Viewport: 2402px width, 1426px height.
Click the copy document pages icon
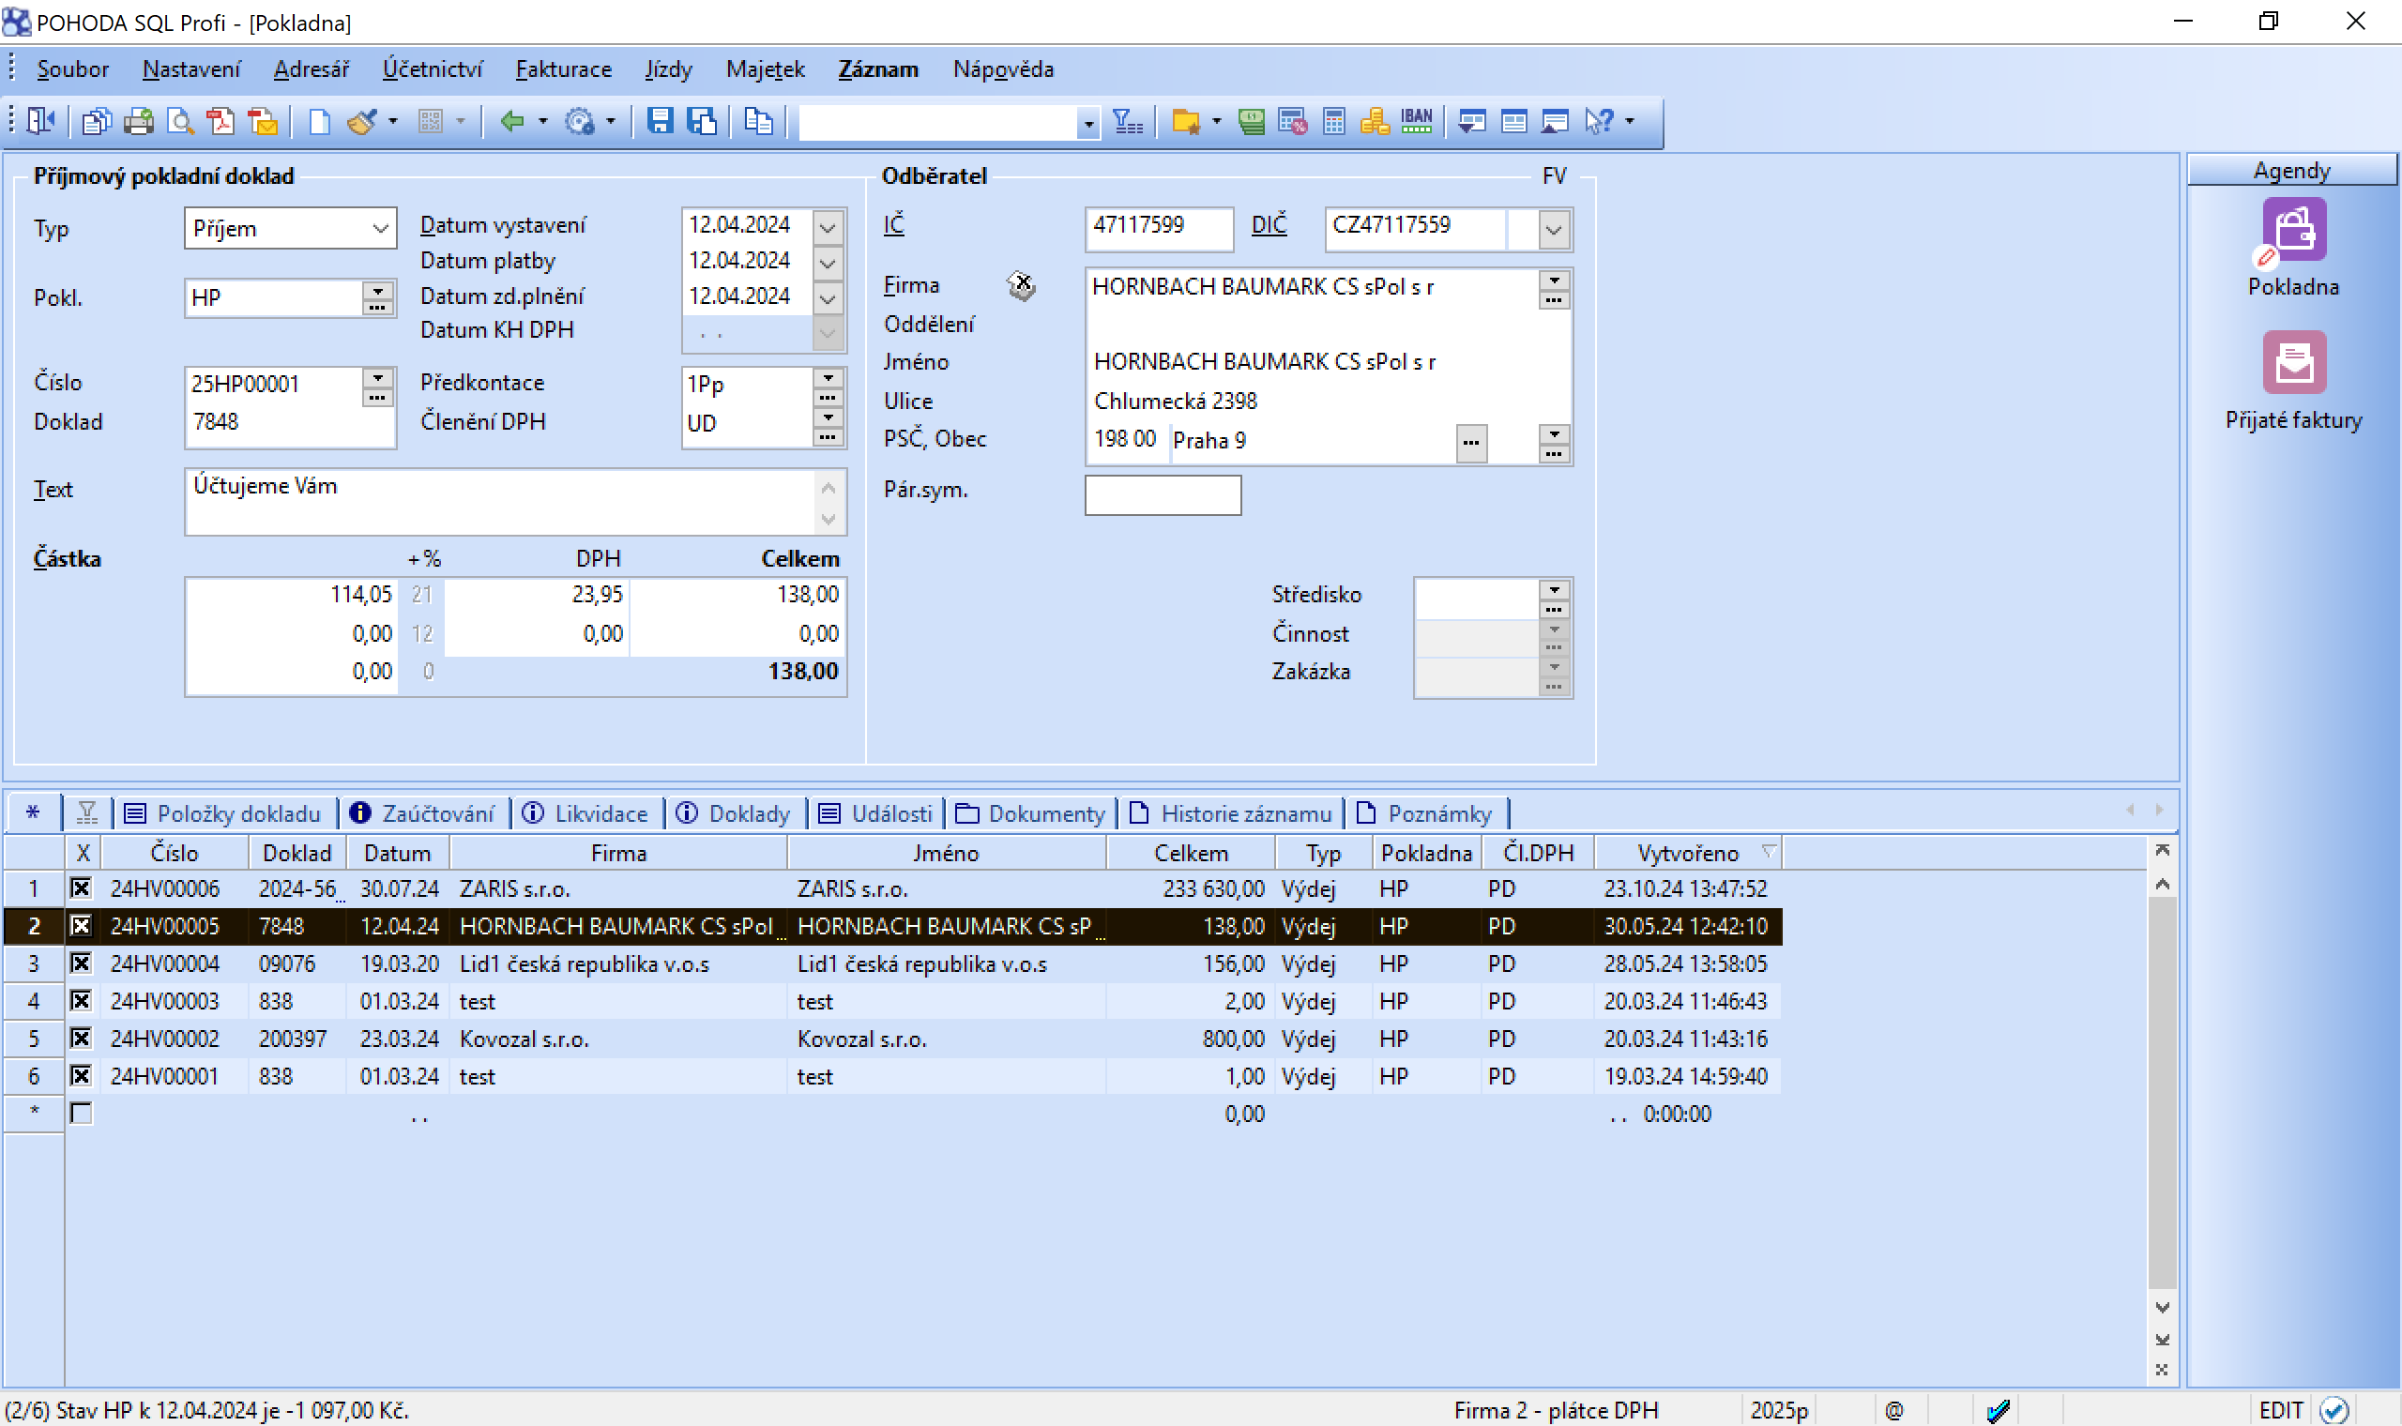[758, 121]
